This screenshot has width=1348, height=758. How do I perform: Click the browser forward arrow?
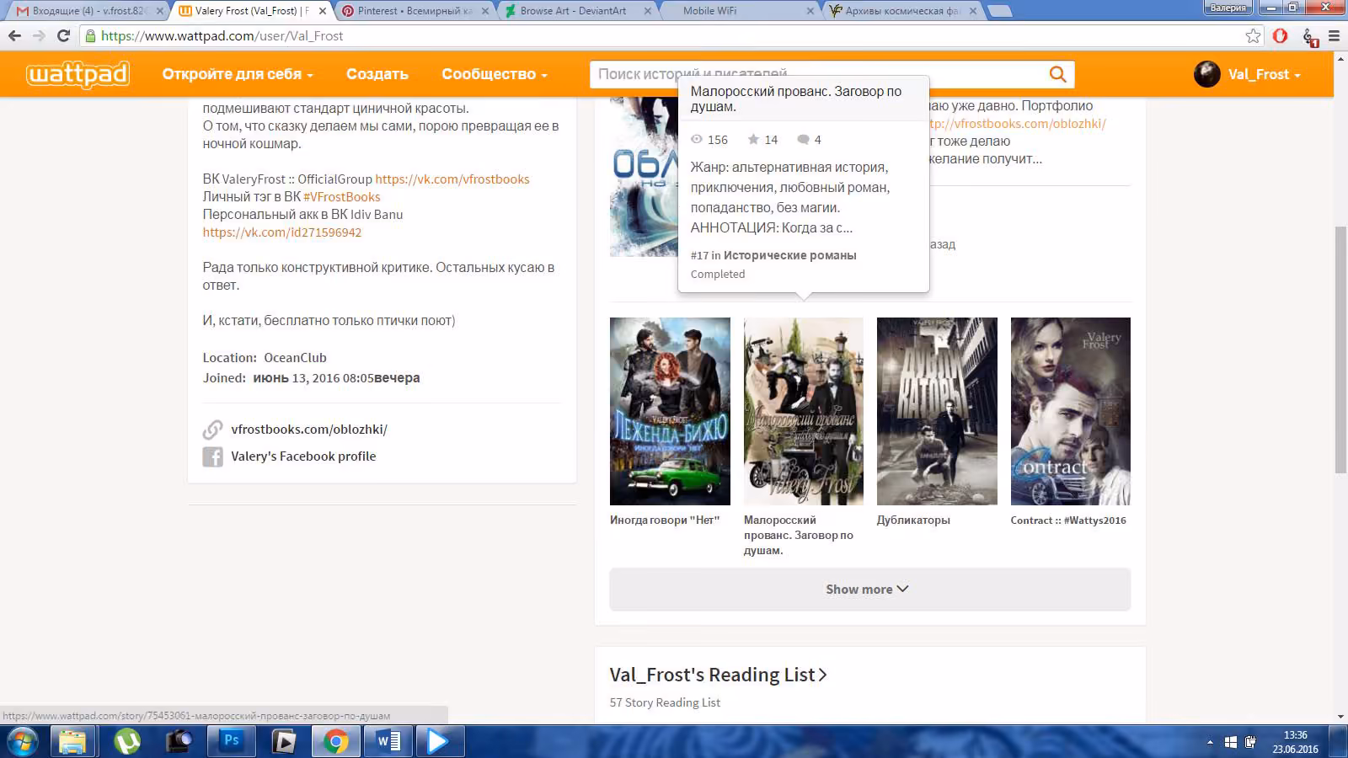39,35
